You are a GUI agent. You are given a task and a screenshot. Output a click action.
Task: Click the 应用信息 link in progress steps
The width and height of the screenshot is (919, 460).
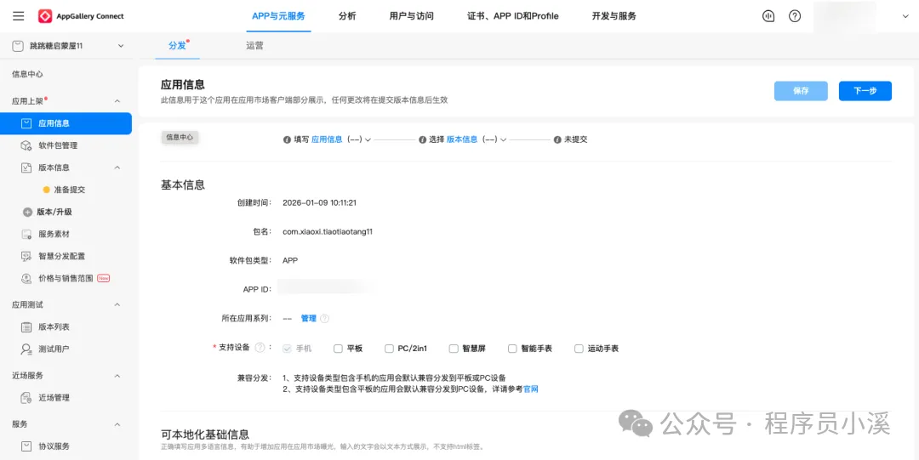click(327, 140)
